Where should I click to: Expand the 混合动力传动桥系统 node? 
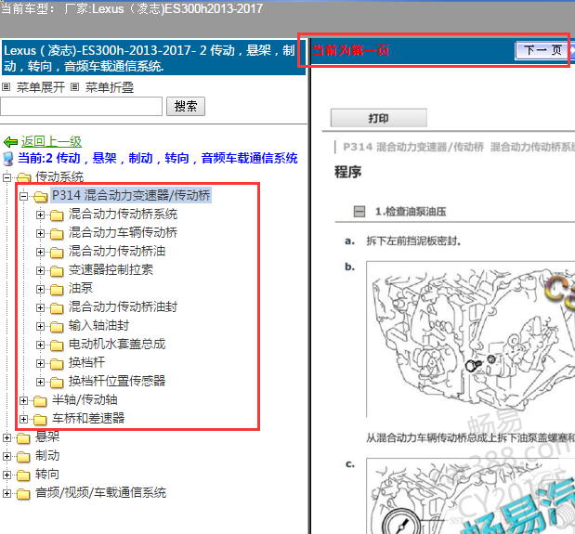click(40, 215)
